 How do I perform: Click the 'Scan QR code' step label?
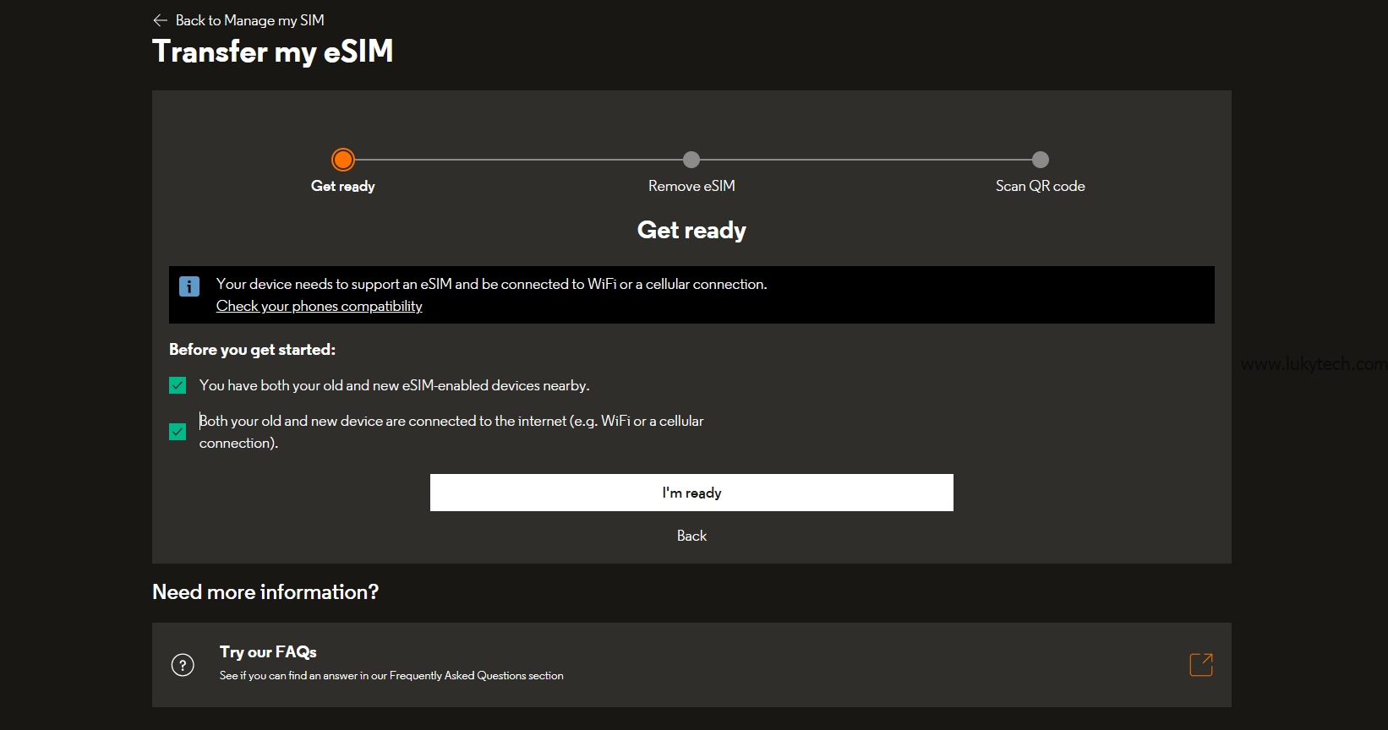pyautogui.click(x=1040, y=186)
